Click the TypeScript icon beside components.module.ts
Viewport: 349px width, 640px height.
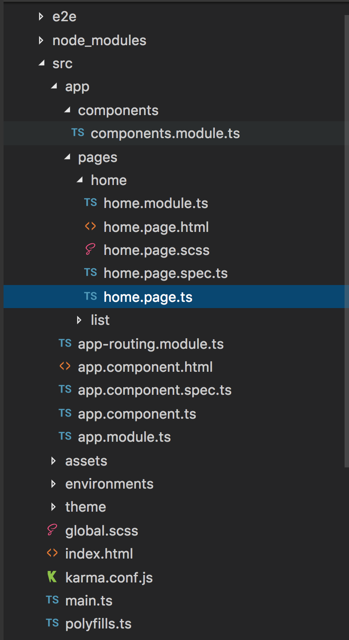tap(78, 133)
